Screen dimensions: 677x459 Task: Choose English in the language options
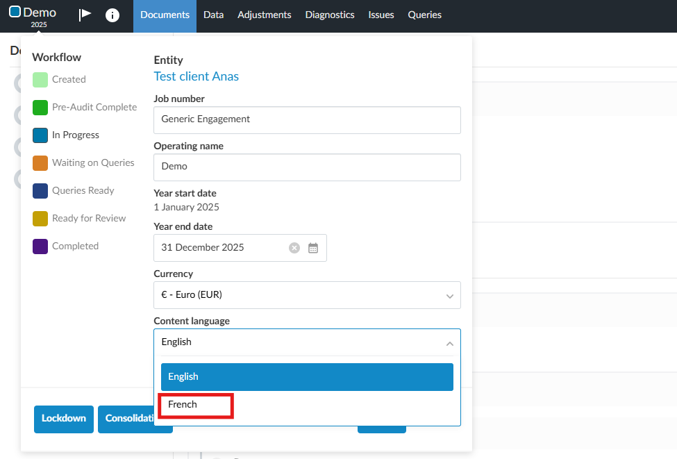(x=307, y=377)
